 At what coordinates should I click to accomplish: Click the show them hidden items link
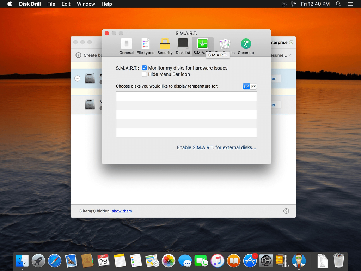[x=122, y=211]
